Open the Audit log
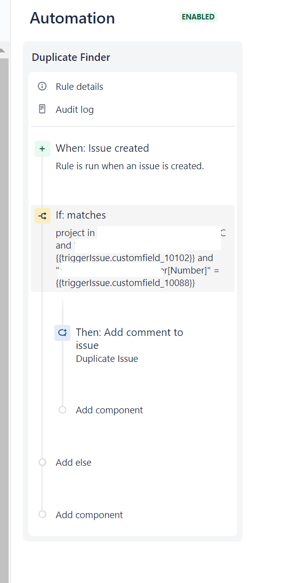This screenshot has width=288, height=583. pyautogui.click(x=75, y=110)
